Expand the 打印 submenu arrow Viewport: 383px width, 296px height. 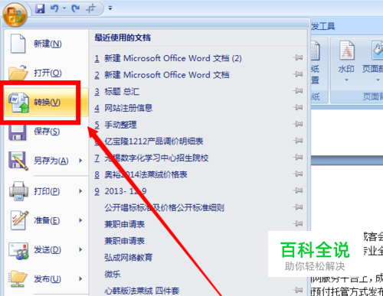coord(80,191)
